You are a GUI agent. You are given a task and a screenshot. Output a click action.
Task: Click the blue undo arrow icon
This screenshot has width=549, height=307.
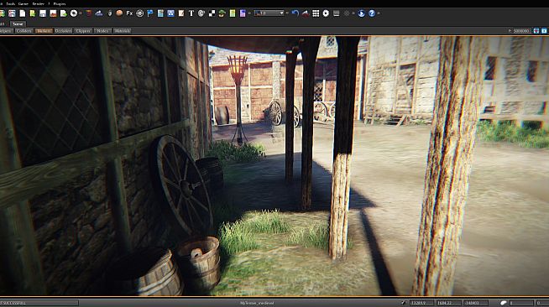click(x=295, y=13)
